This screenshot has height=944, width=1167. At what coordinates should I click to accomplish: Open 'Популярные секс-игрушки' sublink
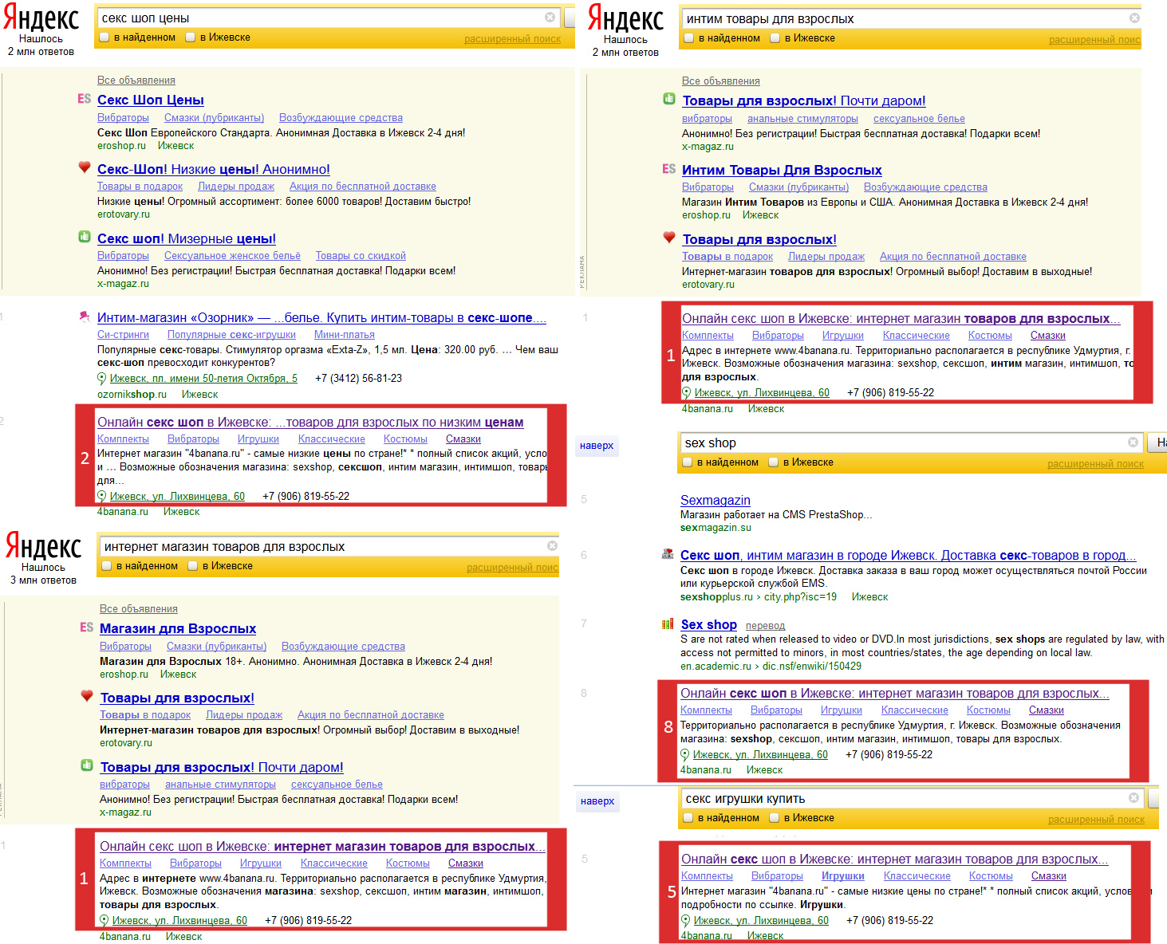pos(231,335)
